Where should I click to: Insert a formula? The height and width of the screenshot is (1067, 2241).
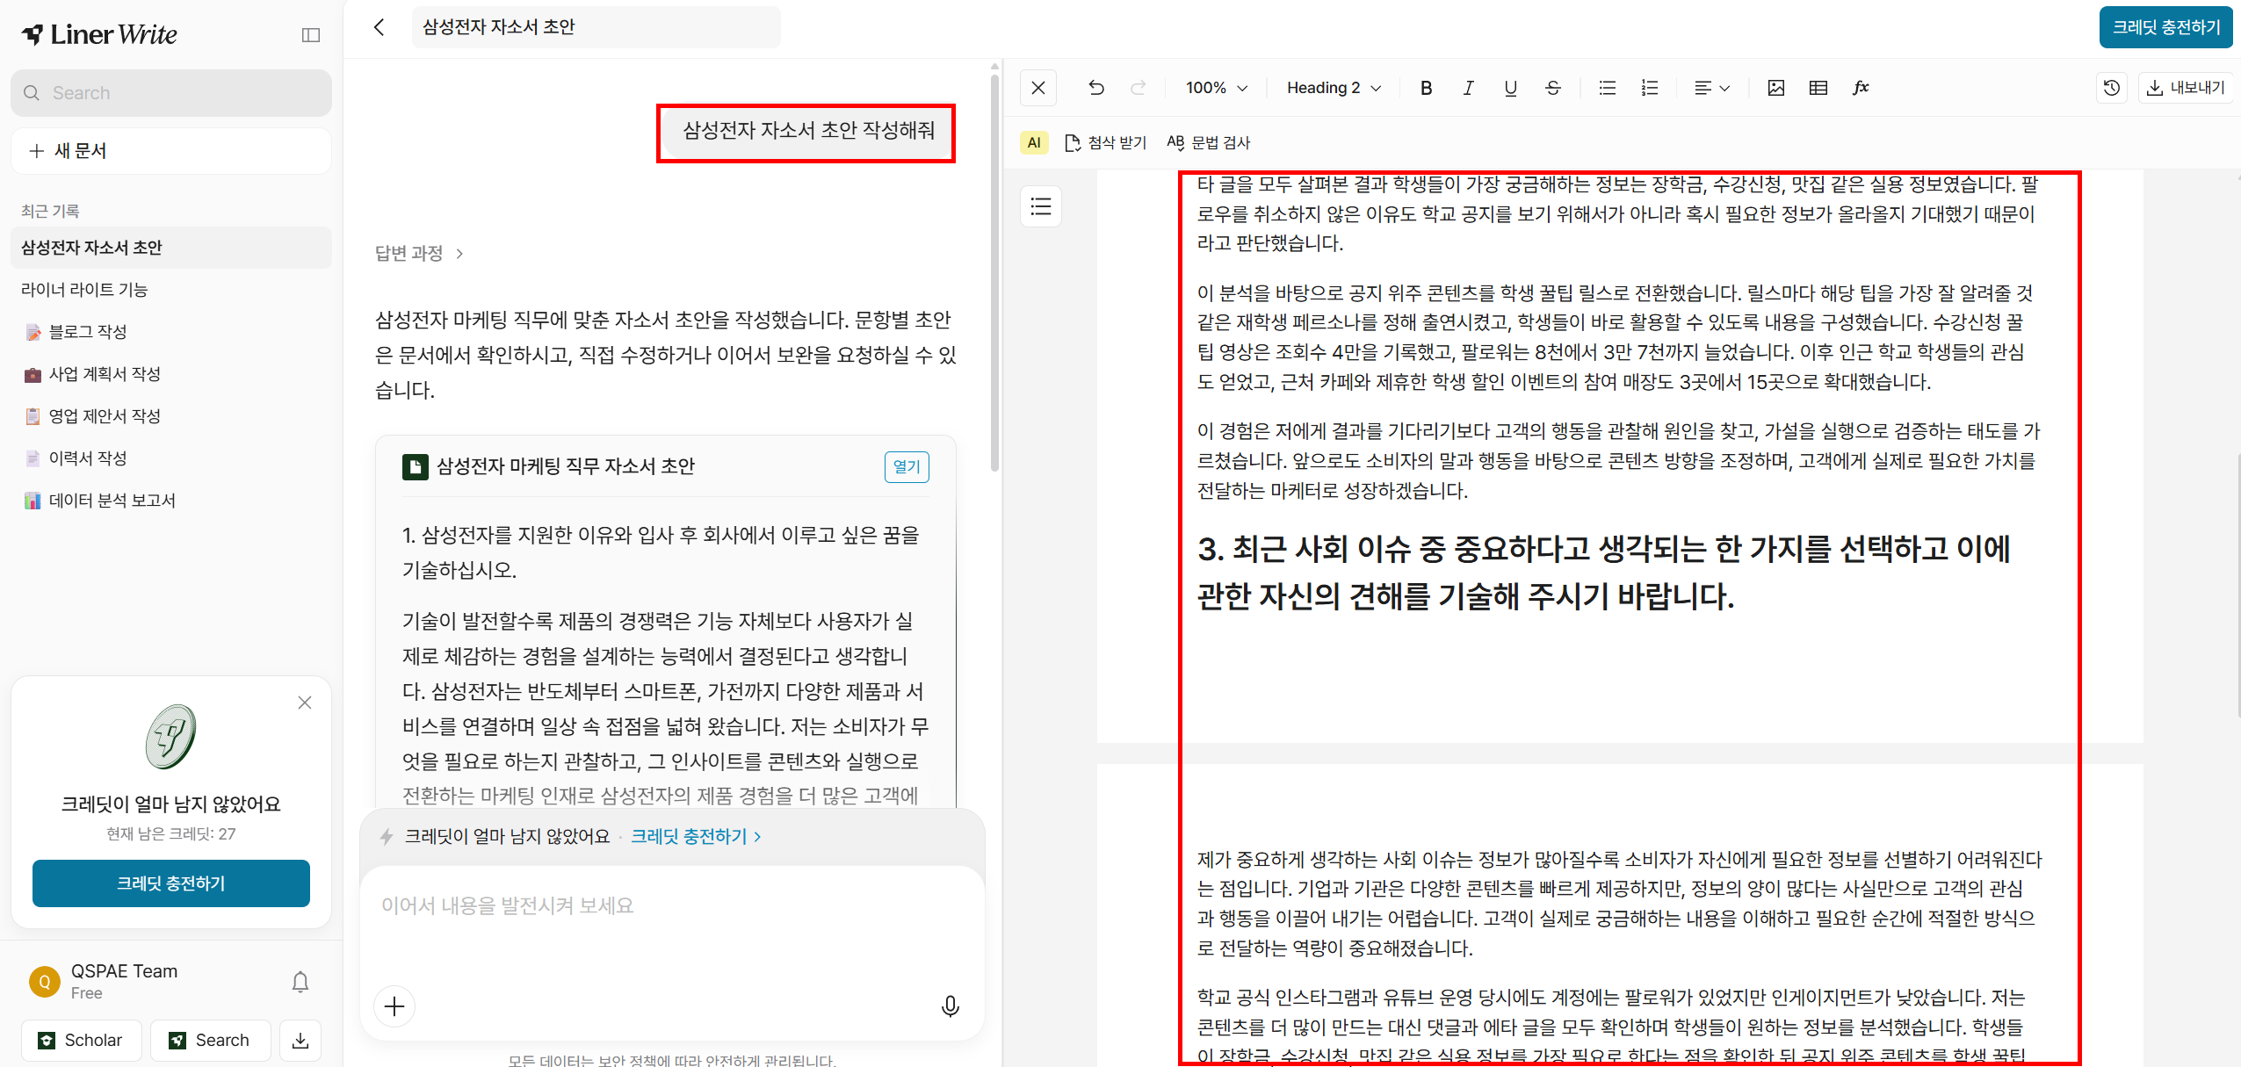1861,88
